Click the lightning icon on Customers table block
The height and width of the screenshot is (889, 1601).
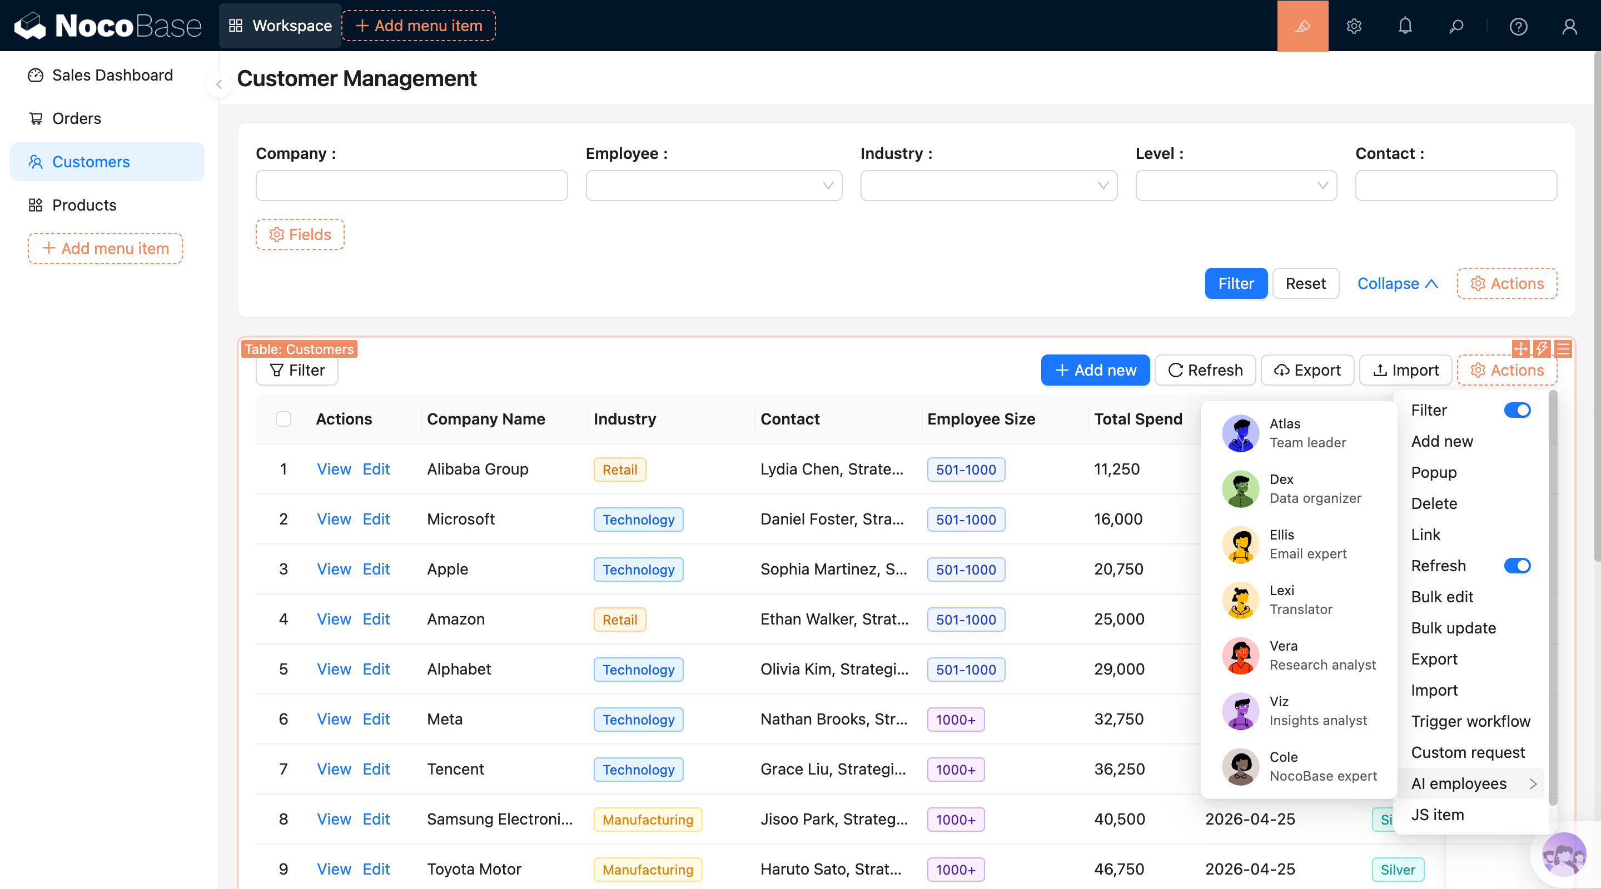click(x=1542, y=348)
